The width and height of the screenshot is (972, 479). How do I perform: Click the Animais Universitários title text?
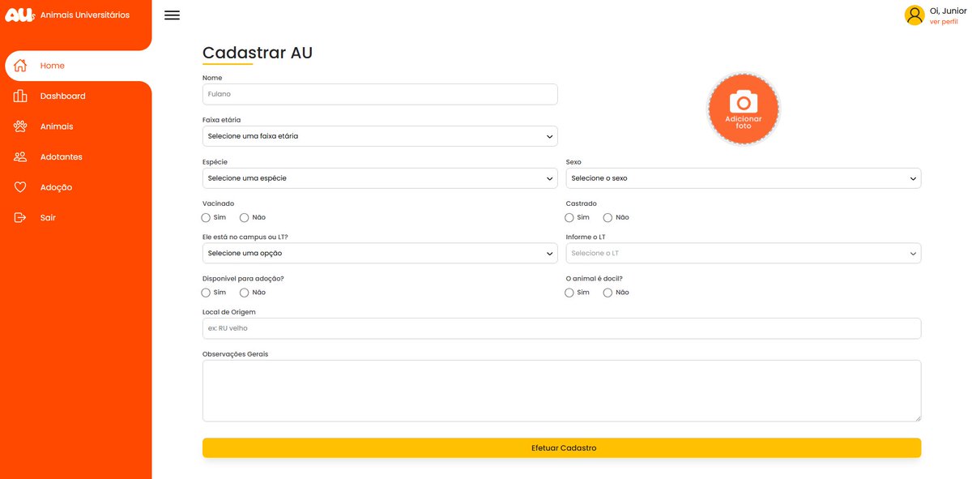(x=85, y=15)
